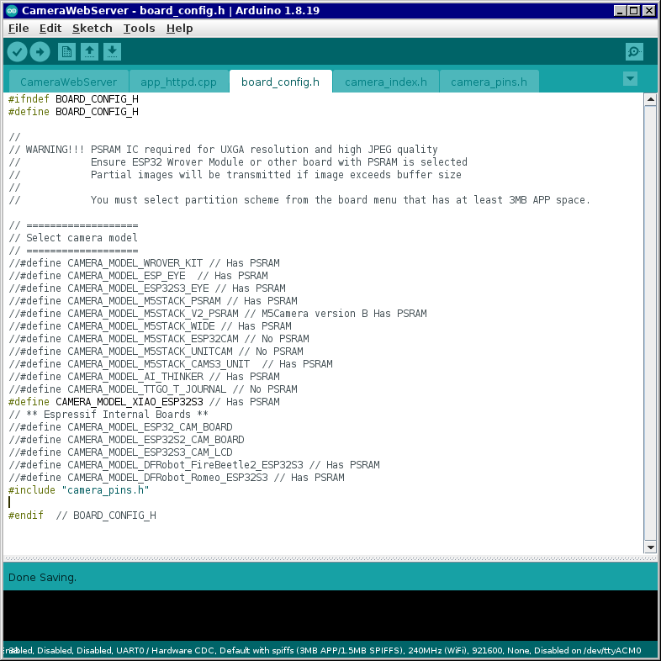Open the Tools menu

139,28
